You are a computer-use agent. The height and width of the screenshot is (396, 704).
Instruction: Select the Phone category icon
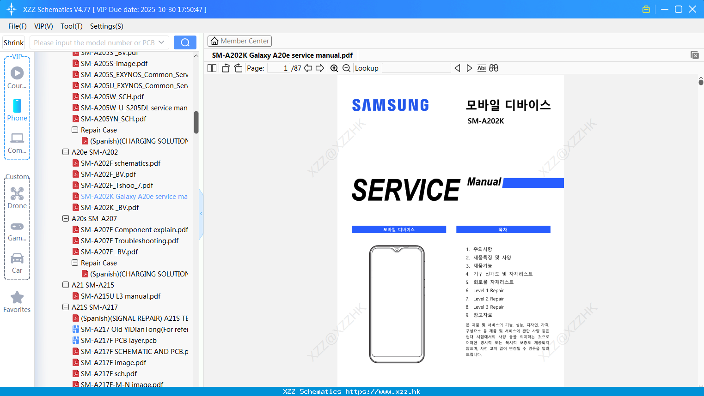click(x=17, y=110)
